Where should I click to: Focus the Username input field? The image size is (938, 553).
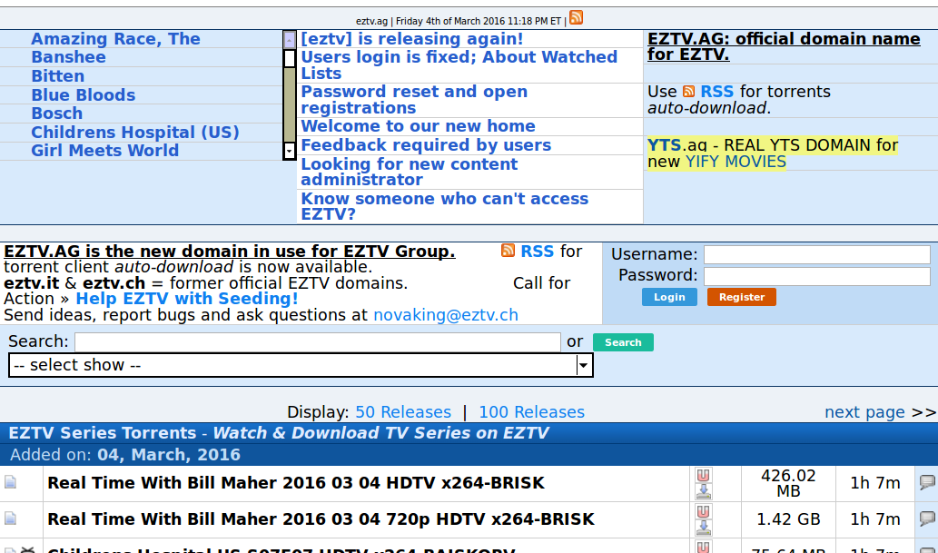pyautogui.click(x=816, y=254)
